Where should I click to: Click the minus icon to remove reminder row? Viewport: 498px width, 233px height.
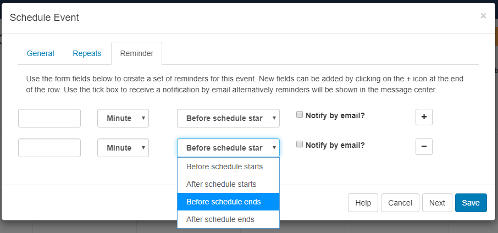(x=424, y=147)
